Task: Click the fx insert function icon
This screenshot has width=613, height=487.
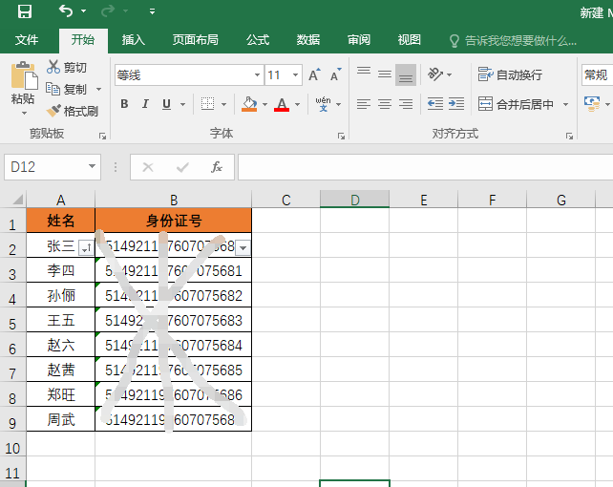Action: point(217,167)
